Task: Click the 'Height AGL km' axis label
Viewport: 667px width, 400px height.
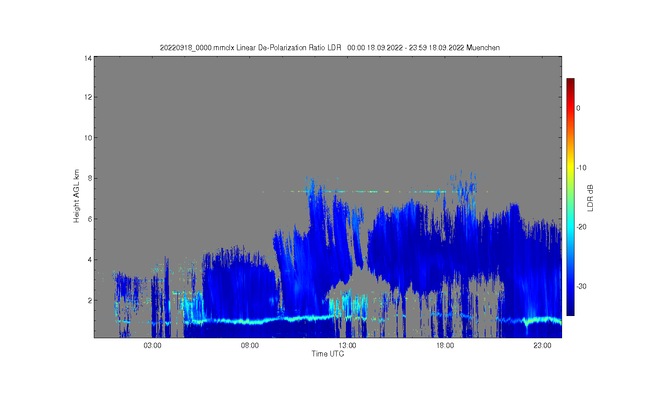Action: click(76, 196)
